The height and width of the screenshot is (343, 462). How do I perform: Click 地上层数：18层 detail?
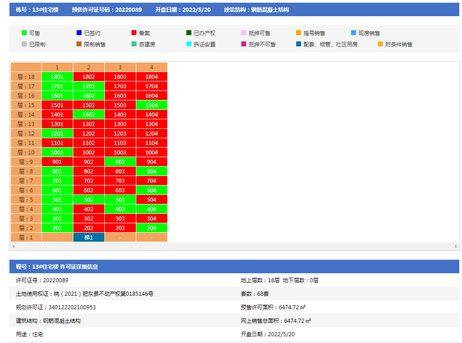(260, 280)
